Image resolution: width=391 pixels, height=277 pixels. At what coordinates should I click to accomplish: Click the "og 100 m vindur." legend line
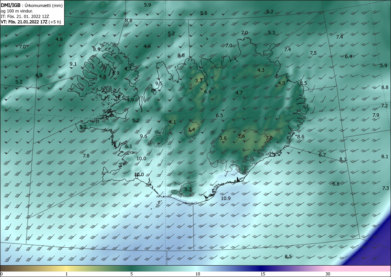pyautogui.click(x=17, y=11)
